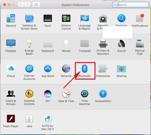Image resolution: width=151 pixels, height=135 pixels.
Task: Open Energy Saver lightbulb icon
Action: click(x=29, y=43)
